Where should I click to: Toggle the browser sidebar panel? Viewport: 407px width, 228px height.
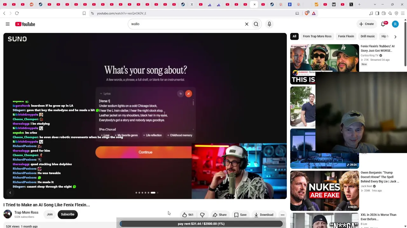pyautogui.click(x=377, y=13)
